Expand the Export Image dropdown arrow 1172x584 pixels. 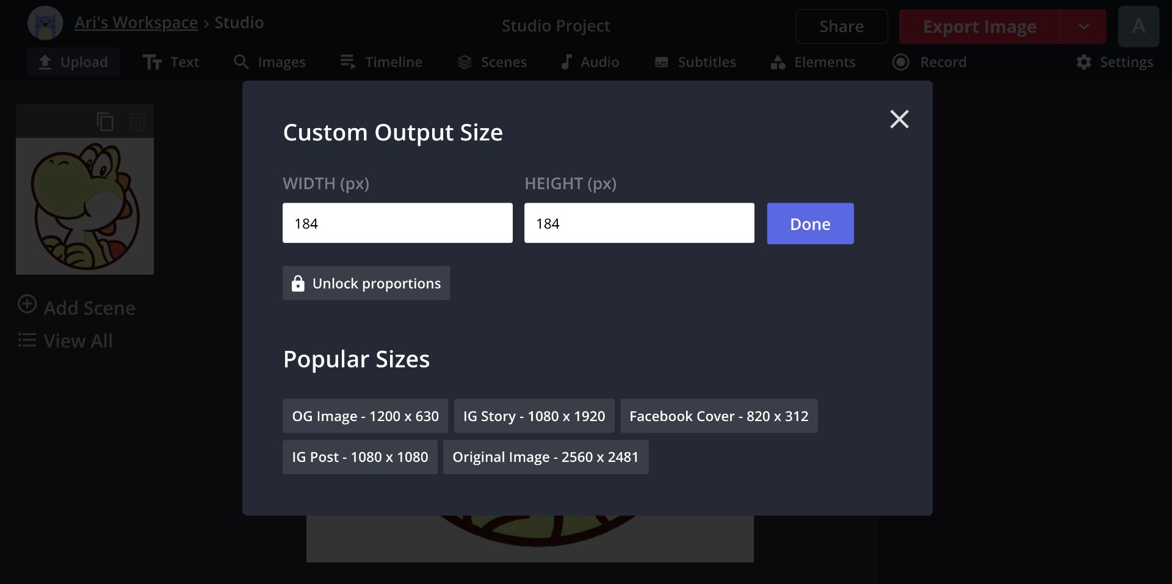[x=1083, y=26]
